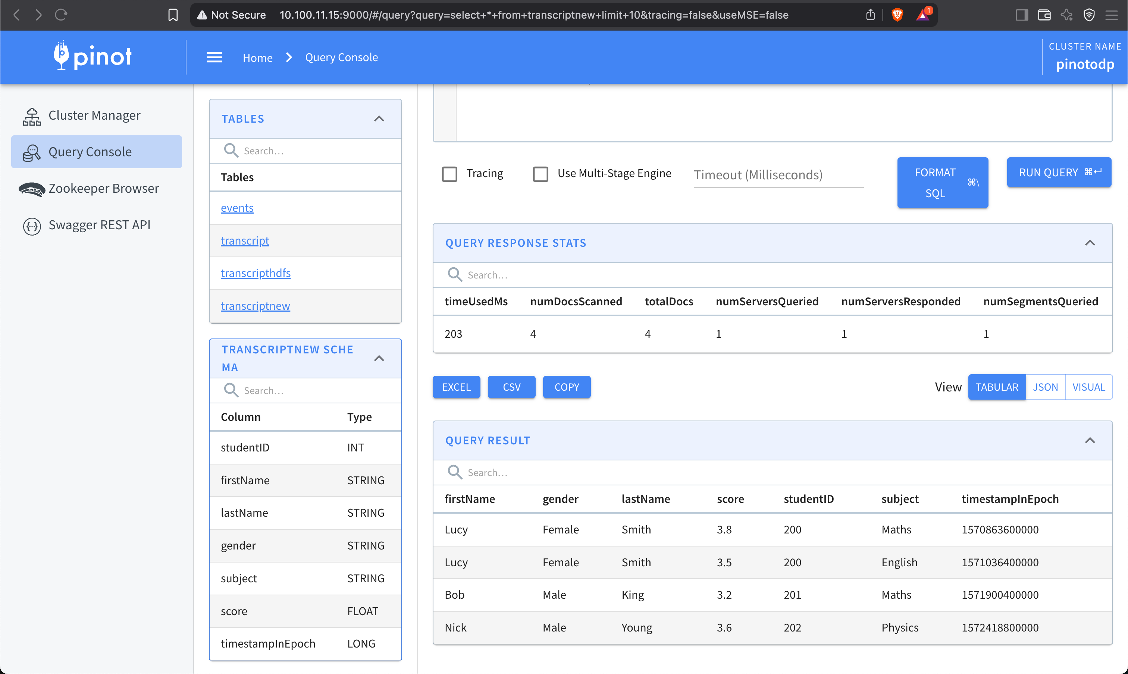Click the studentID result column header
Screen dimensions: 1128x674
pos(808,499)
